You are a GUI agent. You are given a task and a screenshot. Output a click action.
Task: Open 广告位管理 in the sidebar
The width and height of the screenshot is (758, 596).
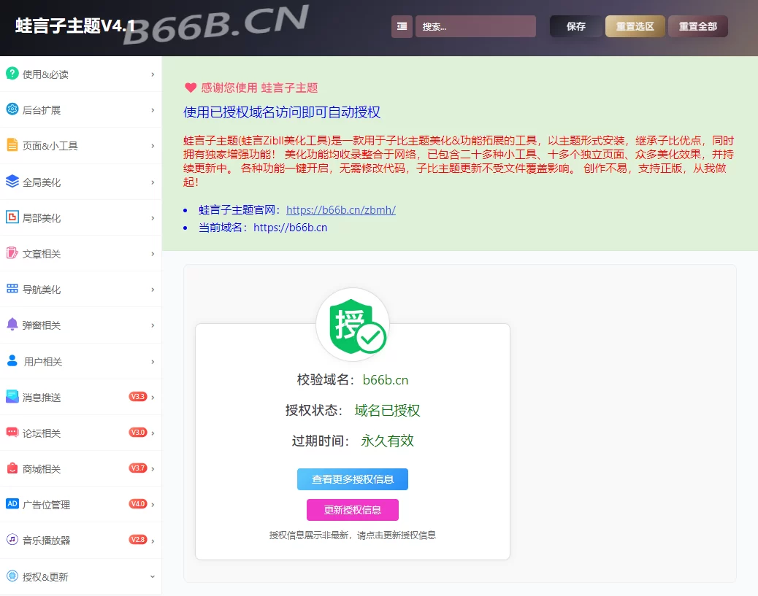81,504
